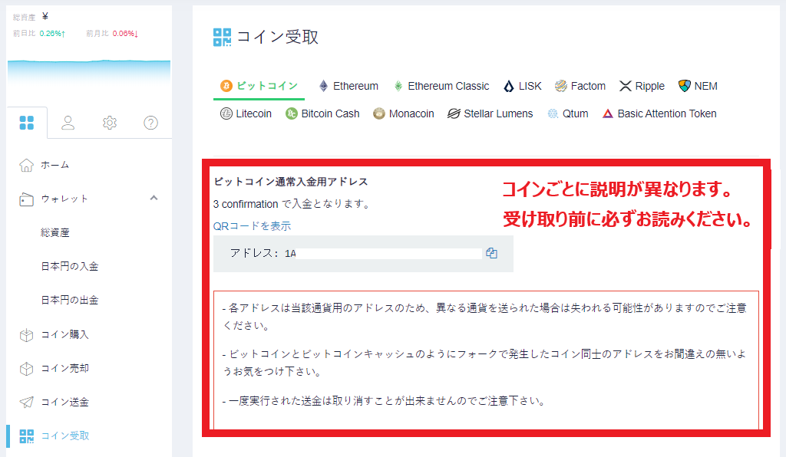Click the Ethereum diamond icon
The width and height of the screenshot is (786, 457).
324,86
